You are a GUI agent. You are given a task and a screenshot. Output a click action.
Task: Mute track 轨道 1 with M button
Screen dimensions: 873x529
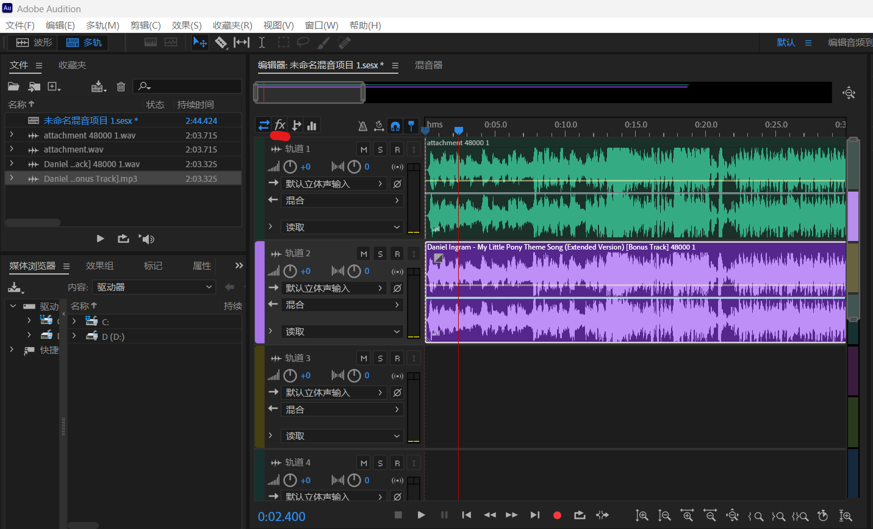(364, 149)
